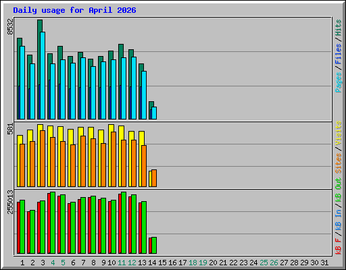Image resolution: width=346 pixels, height=270 pixels.
Task: Click day 16 on the x-axis
Action: pos(172,263)
